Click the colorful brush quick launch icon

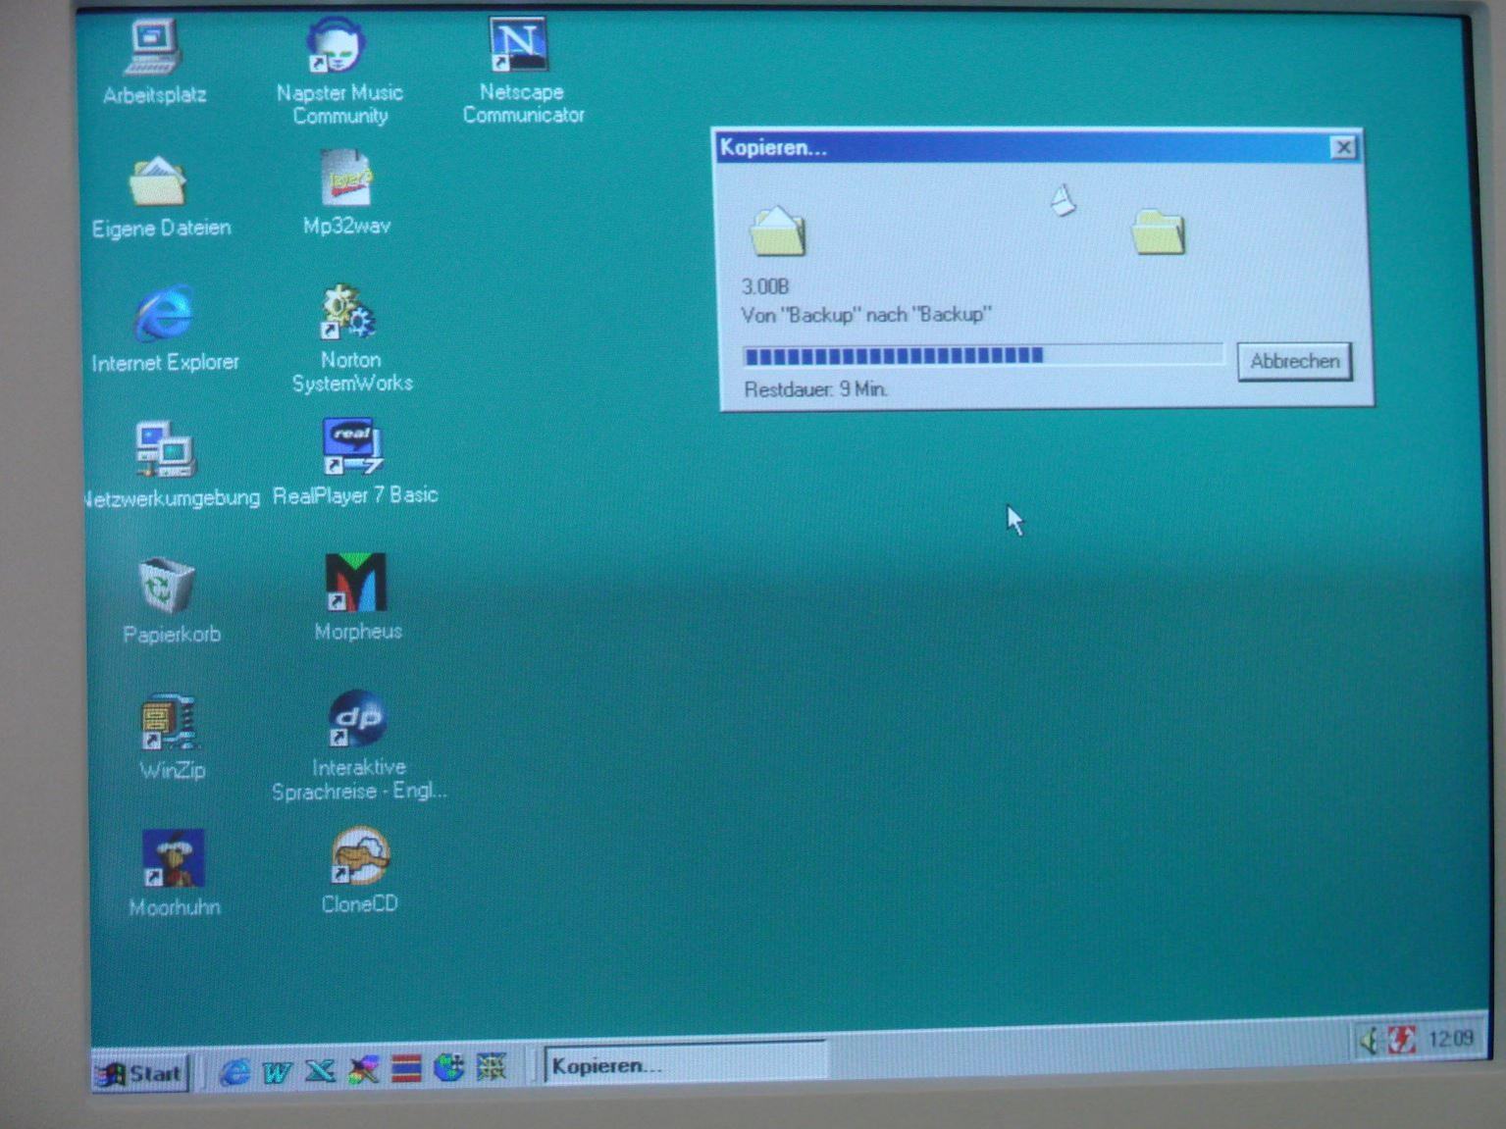click(x=363, y=1069)
